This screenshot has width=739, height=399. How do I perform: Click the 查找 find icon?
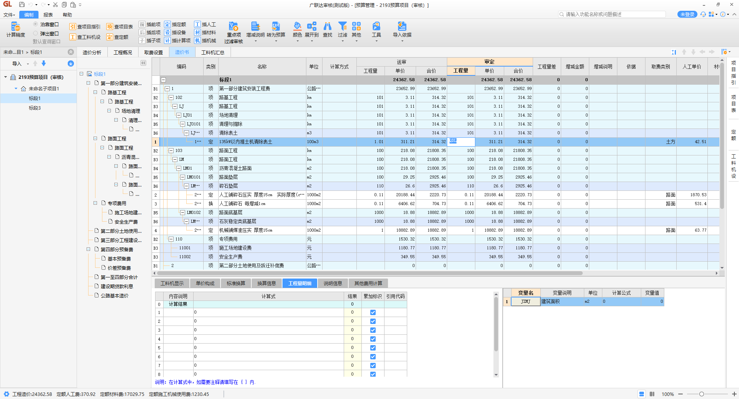click(328, 30)
